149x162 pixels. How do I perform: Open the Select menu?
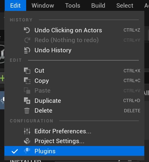coord(125,5)
